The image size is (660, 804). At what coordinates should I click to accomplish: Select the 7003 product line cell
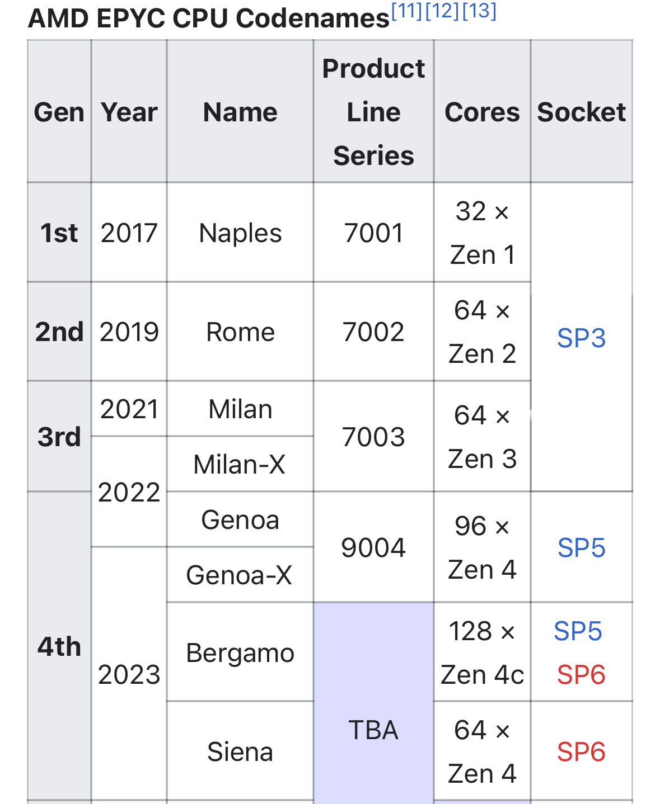373,437
